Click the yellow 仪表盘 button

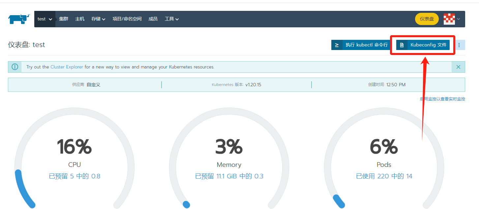coord(427,19)
